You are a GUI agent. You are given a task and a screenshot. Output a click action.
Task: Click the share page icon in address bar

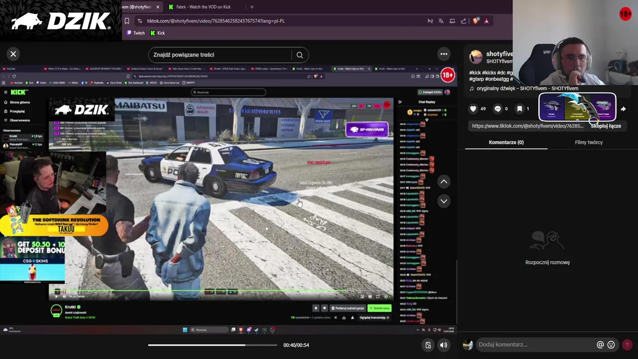pyautogui.click(x=464, y=21)
